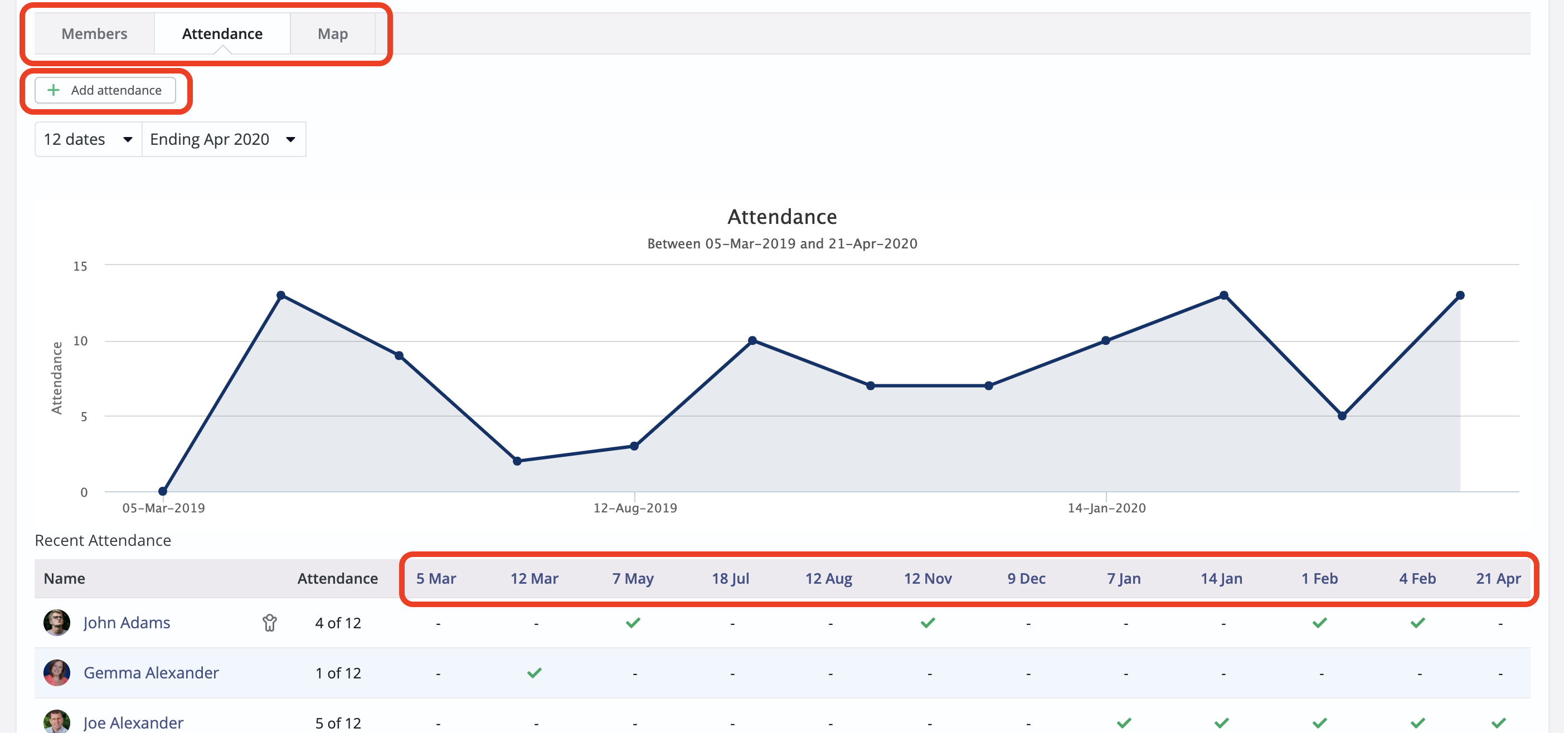
Task: Click the 14 Jan date column header
Action: coord(1221,578)
